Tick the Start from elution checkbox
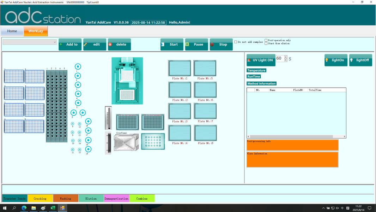This screenshot has width=376, height=212. pyautogui.click(x=266, y=43)
